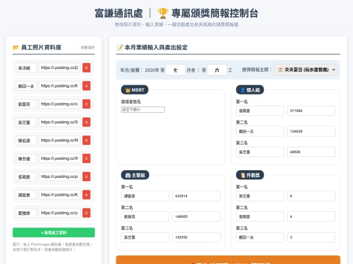Edit the work-week field showing 六
The width and height of the screenshot is (353, 264).
pyautogui.click(x=217, y=70)
